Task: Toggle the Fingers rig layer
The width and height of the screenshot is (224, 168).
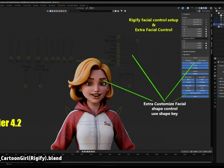Action: 195,71
